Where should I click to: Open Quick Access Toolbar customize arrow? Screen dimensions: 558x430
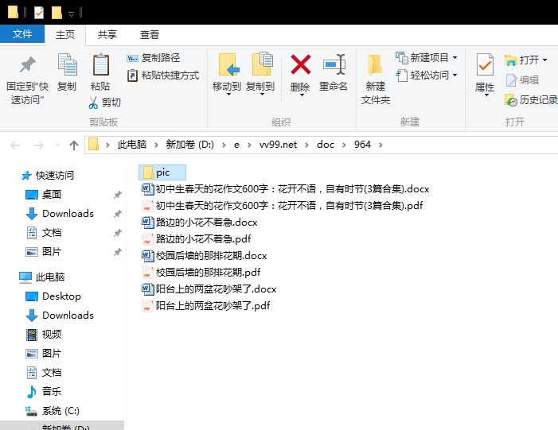pyautogui.click(x=71, y=14)
